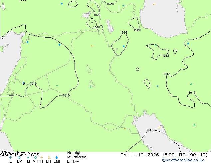Click the black-outlined blue diamond map marker

click(x=24, y=83)
